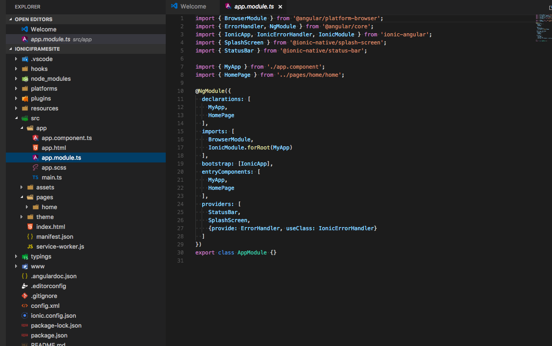This screenshot has width=552, height=346.
Task: Click the TS icon beside main.ts
Action: [35, 177]
